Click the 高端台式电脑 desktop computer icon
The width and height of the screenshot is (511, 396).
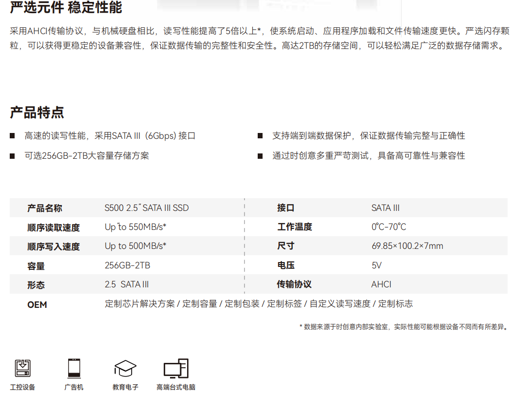click(x=176, y=369)
